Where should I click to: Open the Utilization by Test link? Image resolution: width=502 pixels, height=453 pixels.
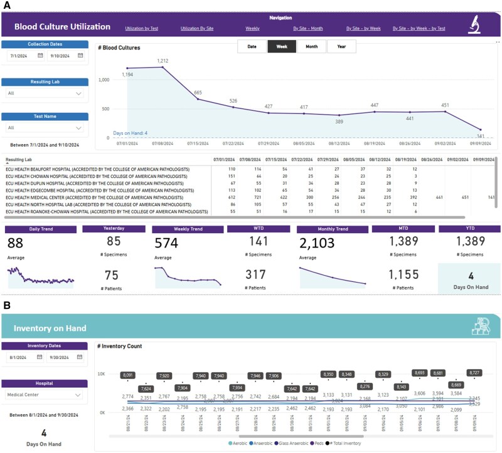coord(142,28)
